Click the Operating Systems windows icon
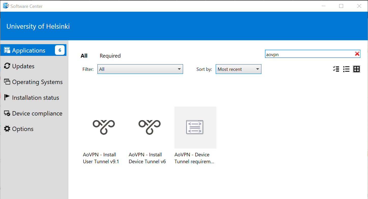The image size is (368, 199). (x=7, y=82)
